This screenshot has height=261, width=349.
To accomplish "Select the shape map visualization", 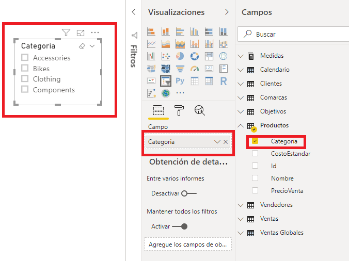I will tap(165, 69).
